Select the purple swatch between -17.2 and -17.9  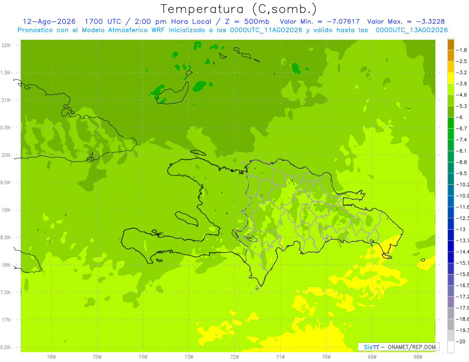coord(451,302)
